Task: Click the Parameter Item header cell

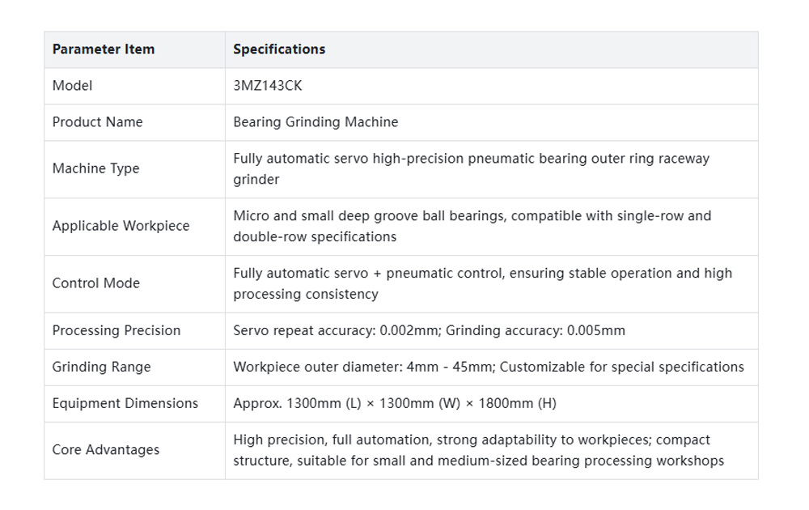Action: (x=134, y=49)
